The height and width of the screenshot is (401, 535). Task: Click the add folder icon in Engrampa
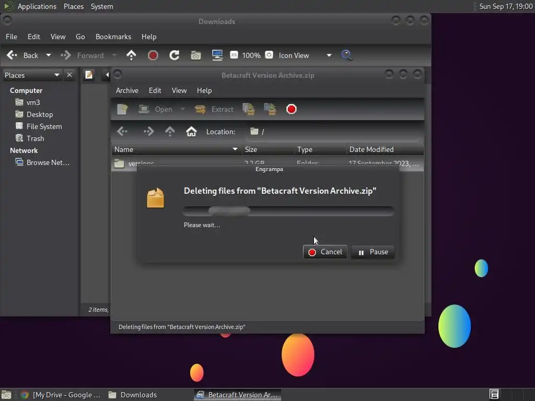click(270, 109)
